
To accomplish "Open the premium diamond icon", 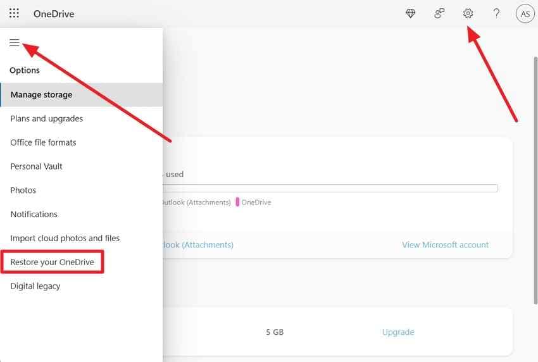I will [410, 13].
